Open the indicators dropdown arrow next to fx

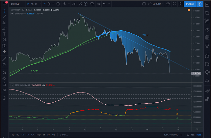point(69,4)
